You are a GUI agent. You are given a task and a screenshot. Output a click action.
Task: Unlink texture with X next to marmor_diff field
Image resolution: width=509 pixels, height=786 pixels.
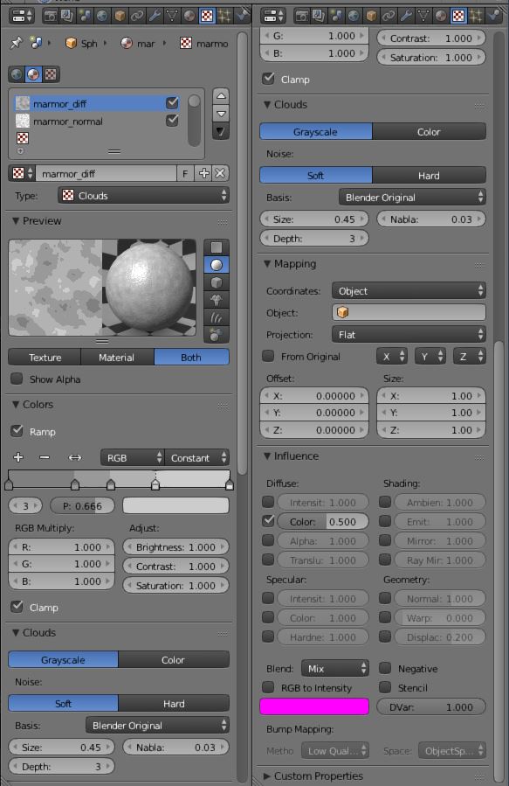220,173
